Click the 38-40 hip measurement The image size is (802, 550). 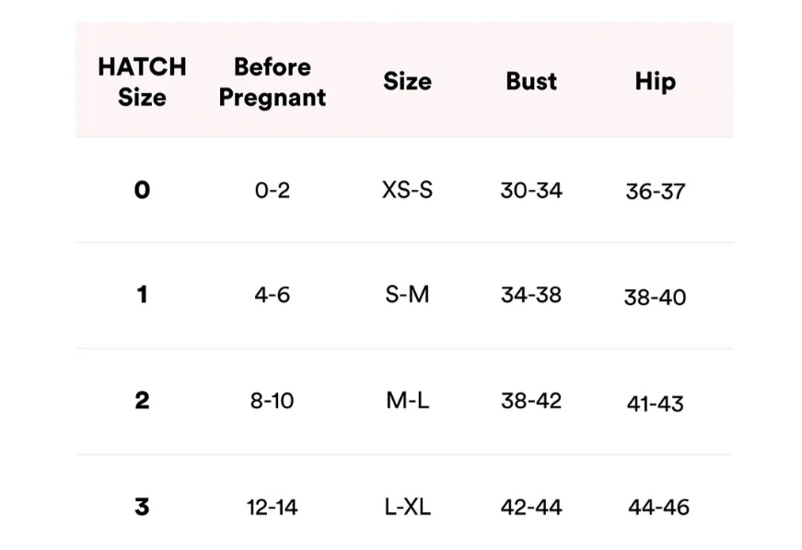pos(655,298)
